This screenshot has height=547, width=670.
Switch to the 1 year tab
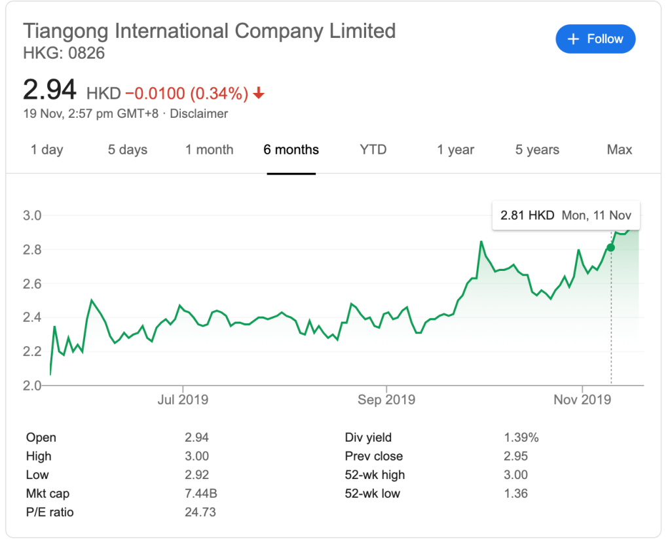tap(456, 150)
